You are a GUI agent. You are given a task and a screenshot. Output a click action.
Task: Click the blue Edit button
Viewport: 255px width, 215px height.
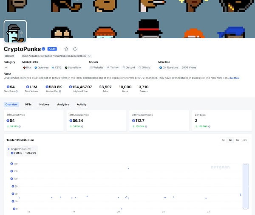point(52,49)
